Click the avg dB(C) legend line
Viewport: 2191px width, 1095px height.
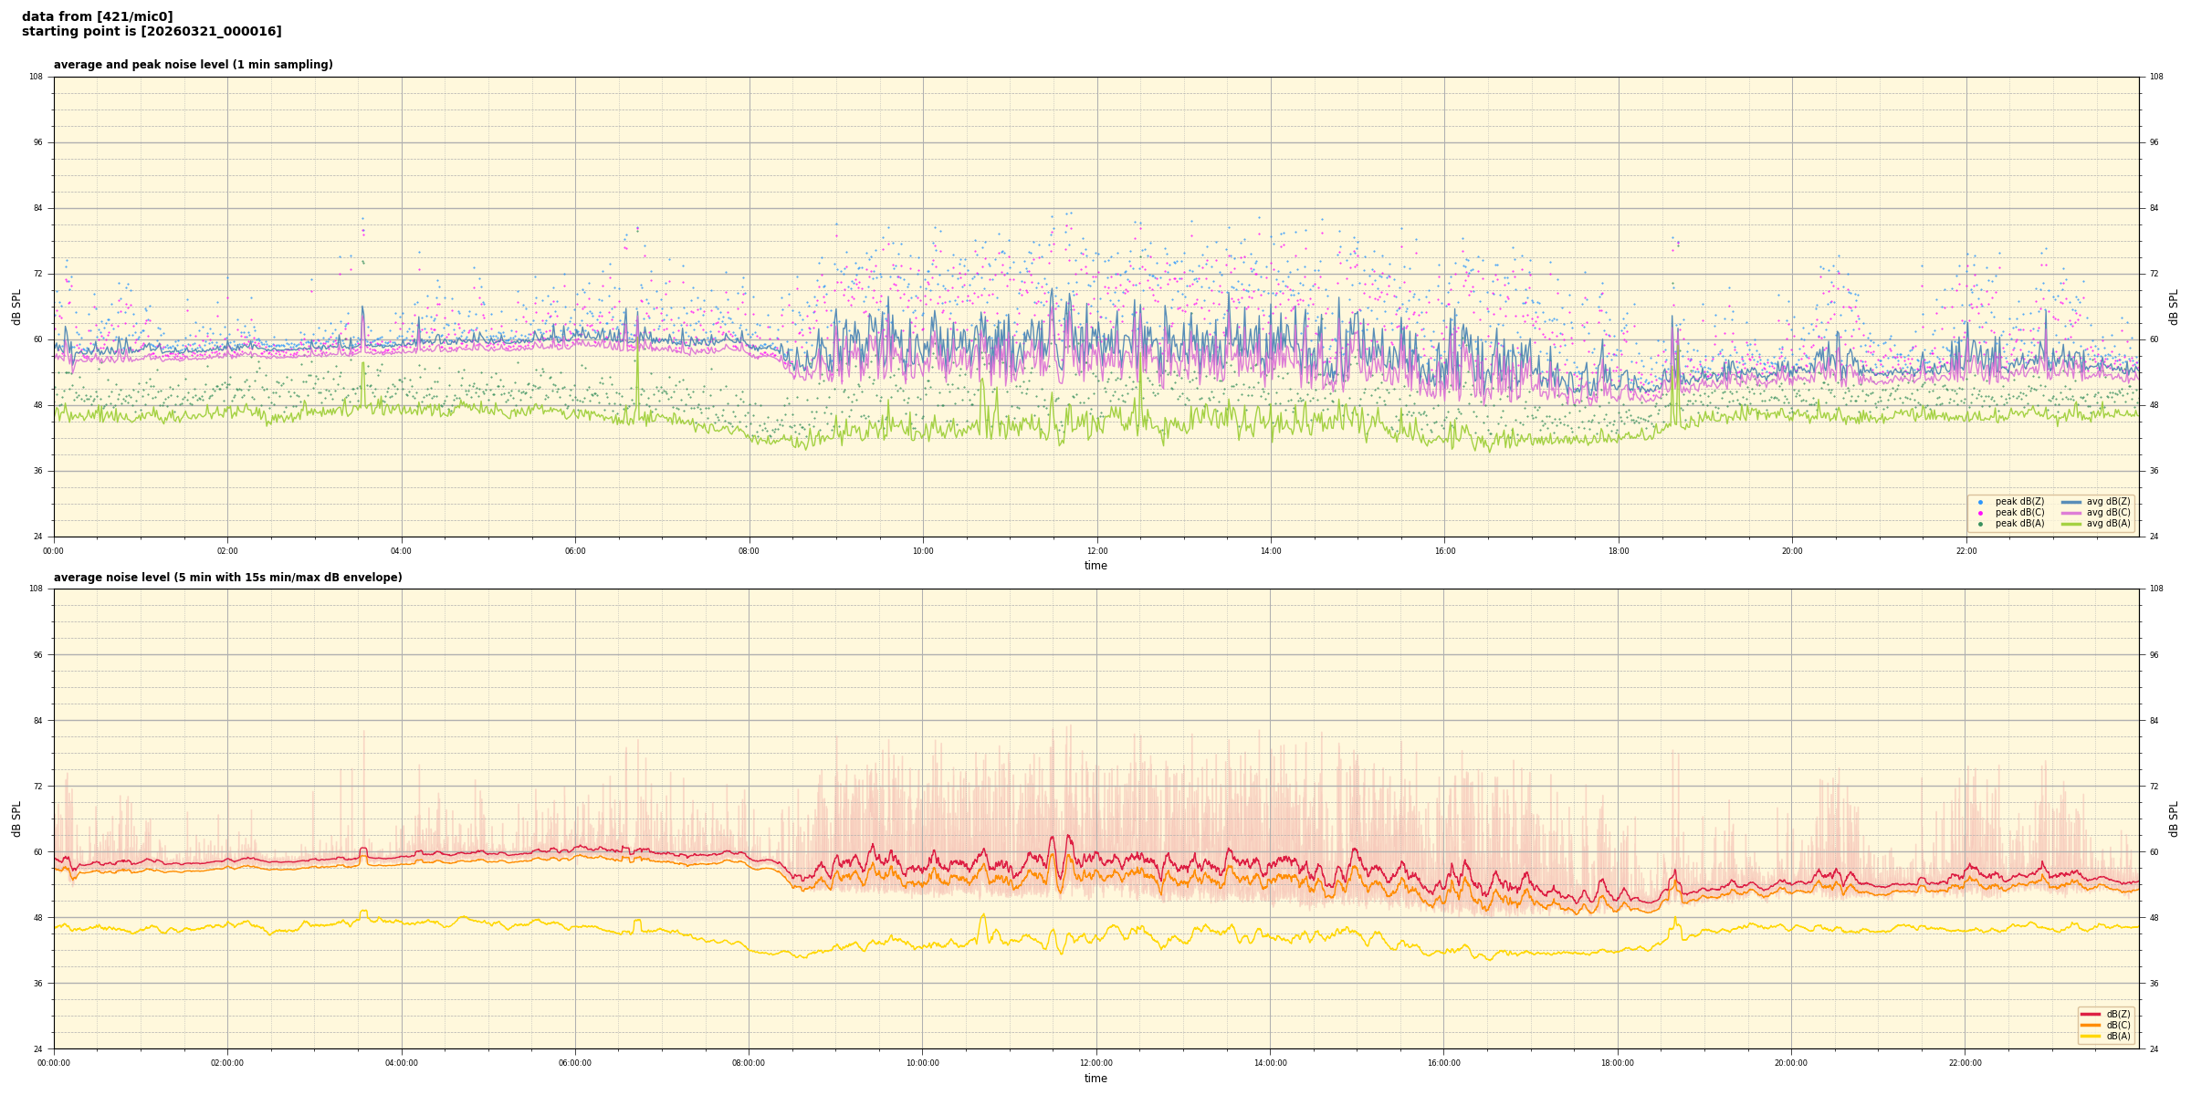pos(2070,513)
